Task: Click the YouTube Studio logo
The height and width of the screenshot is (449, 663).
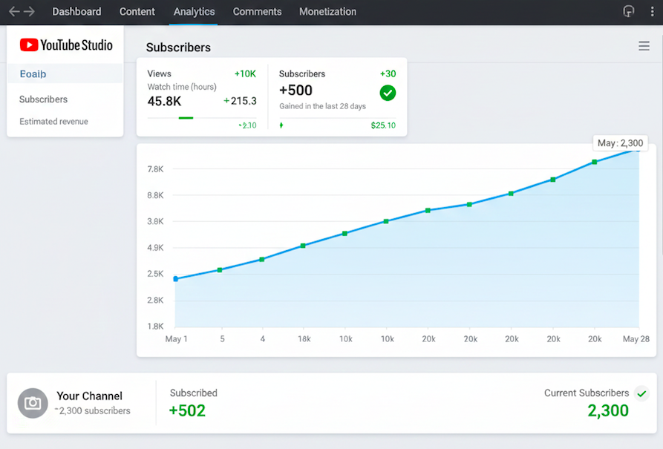Action: point(66,45)
